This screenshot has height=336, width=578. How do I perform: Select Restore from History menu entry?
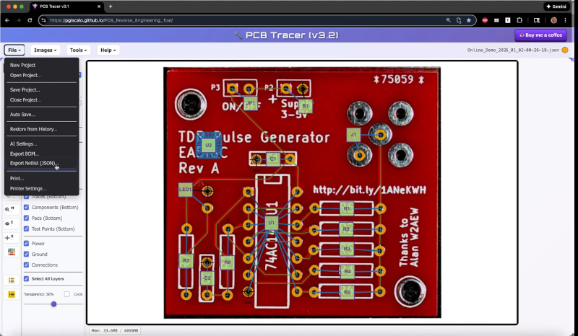[x=33, y=129]
